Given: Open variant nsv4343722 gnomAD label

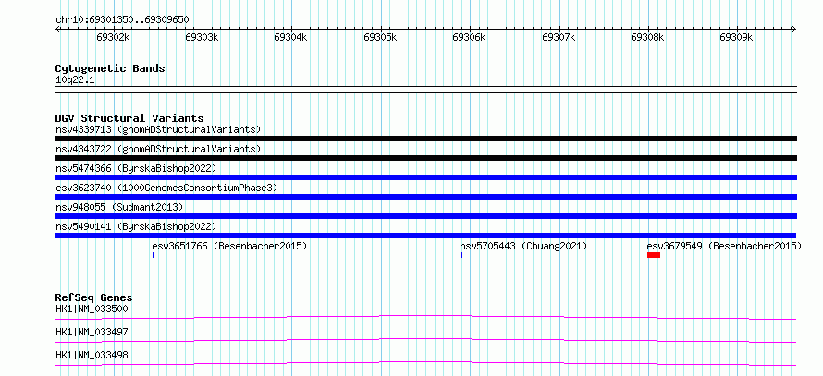Looking at the screenshot, I should click(x=158, y=149).
